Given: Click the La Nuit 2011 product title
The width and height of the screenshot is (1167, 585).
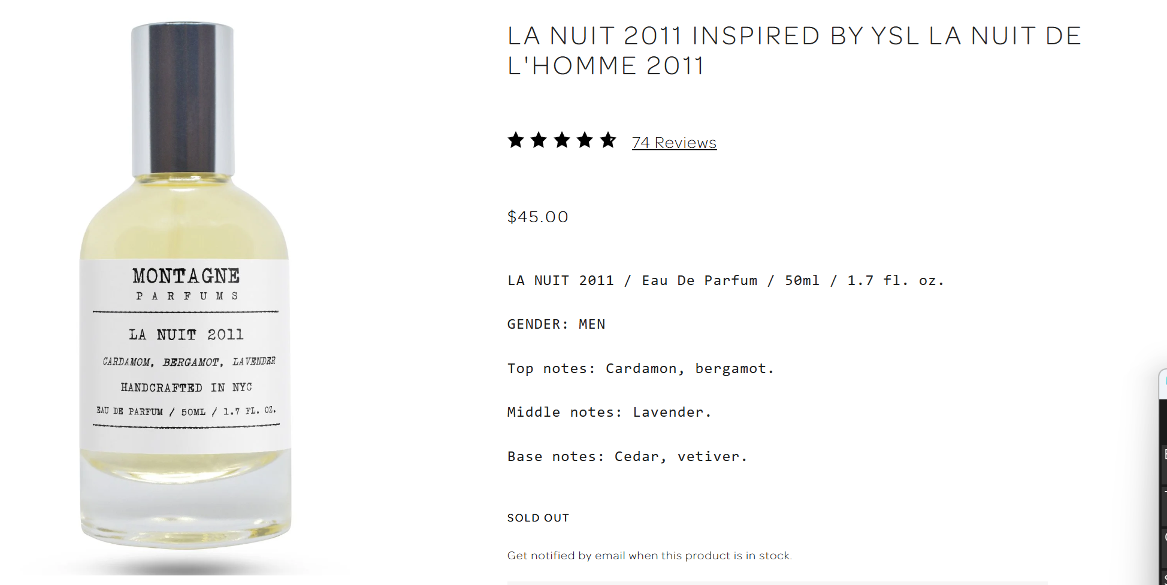Looking at the screenshot, I should point(794,51).
